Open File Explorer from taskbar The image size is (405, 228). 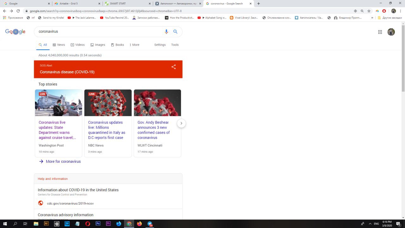(x=36, y=224)
